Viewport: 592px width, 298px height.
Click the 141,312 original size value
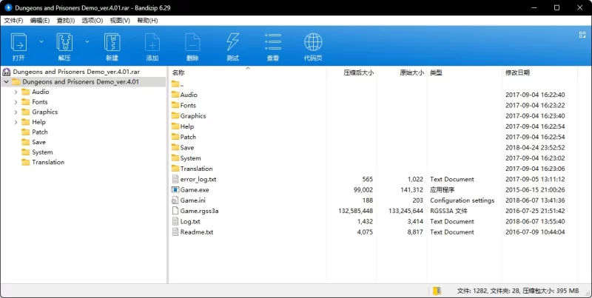(x=412, y=190)
